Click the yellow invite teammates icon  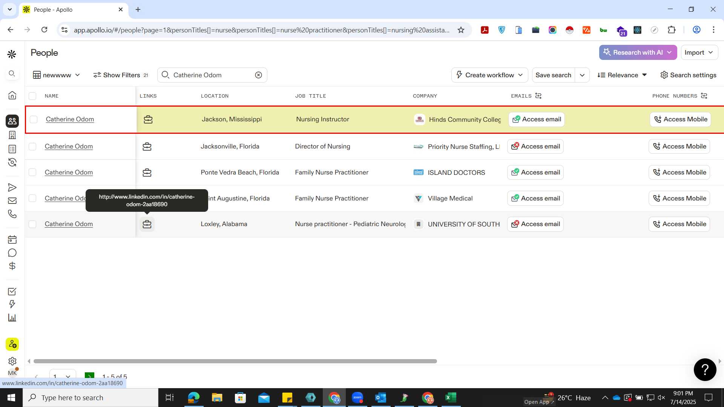click(12, 344)
